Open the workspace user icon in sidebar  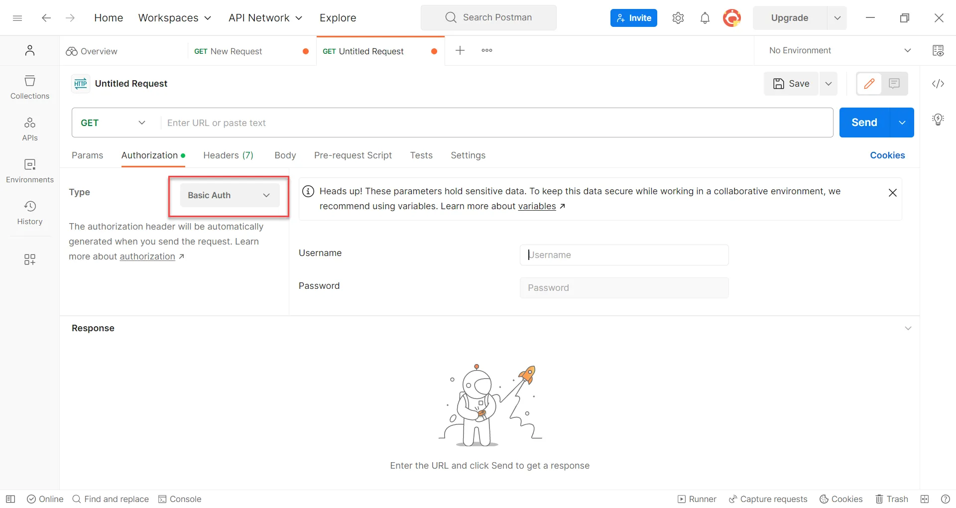pos(30,50)
